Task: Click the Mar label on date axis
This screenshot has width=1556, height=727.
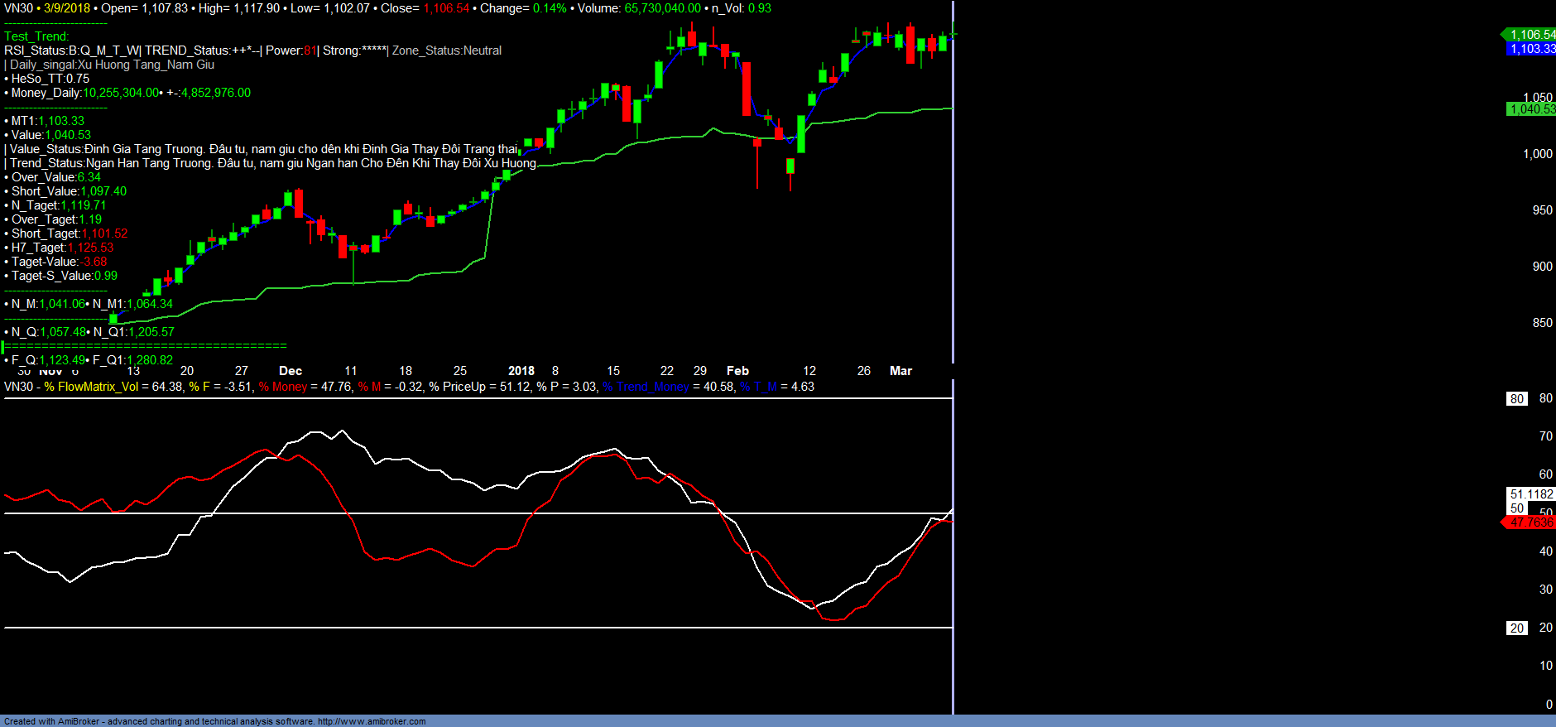Action: pos(900,371)
